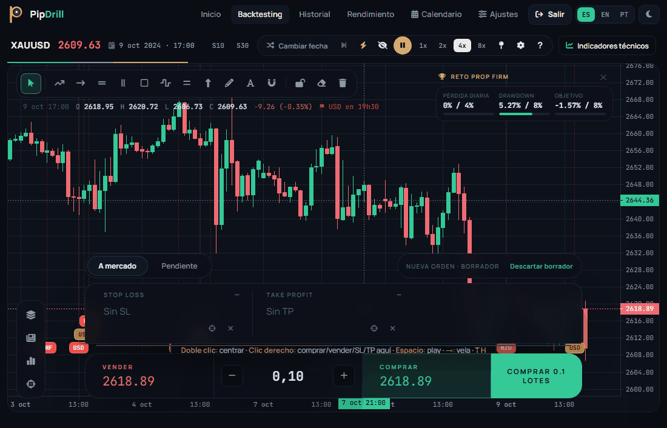667x428 pixels.
Task: Select the Pendiente order tab
Action: coord(179,266)
